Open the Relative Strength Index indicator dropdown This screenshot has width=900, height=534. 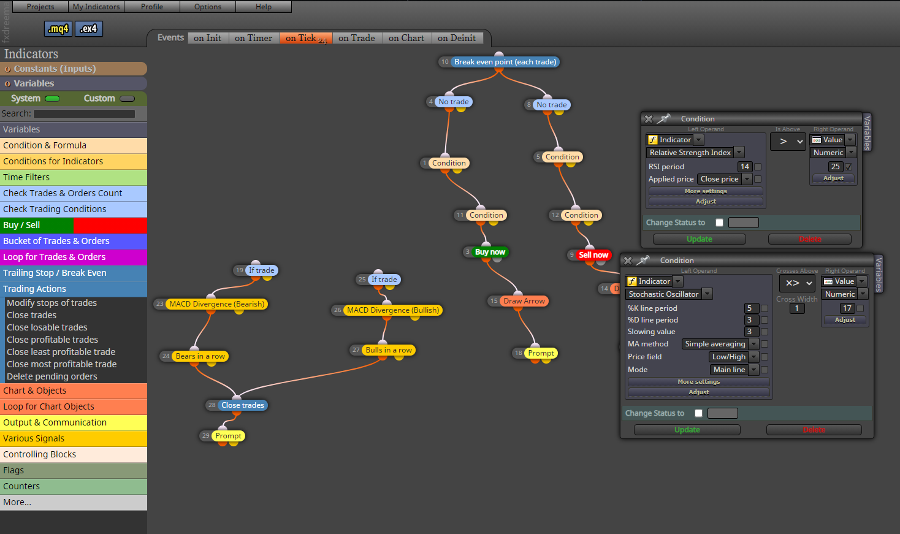coord(695,153)
